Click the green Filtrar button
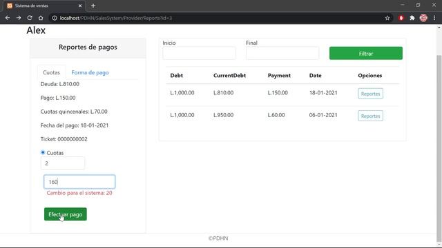 (366, 53)
